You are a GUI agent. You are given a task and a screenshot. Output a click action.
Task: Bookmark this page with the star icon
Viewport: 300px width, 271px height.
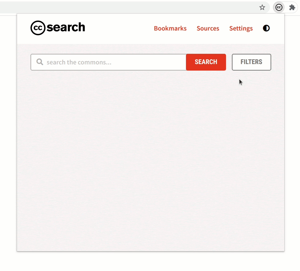262,8
